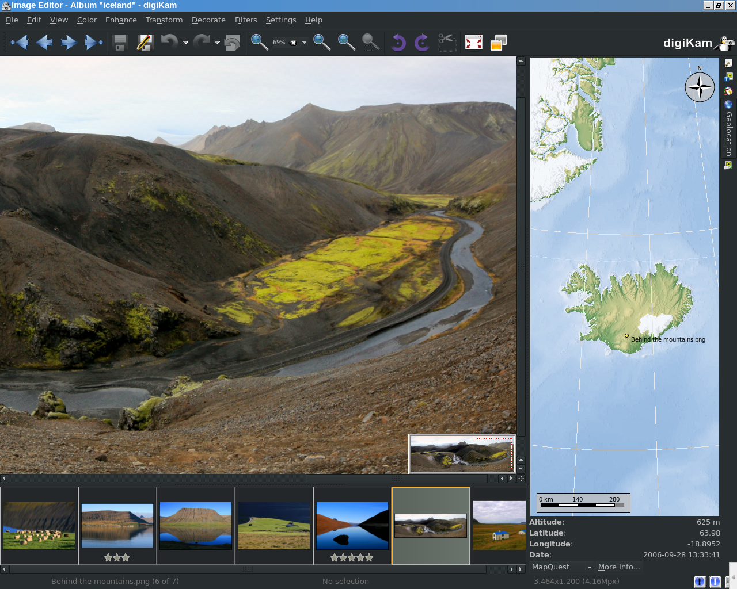Undo the last edit
Screen dimensions: 737x589
pyautogui.click(x=169, y=43)
